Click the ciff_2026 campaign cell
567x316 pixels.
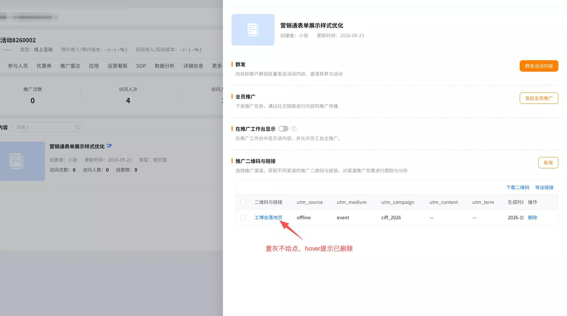tap(391, 217)
